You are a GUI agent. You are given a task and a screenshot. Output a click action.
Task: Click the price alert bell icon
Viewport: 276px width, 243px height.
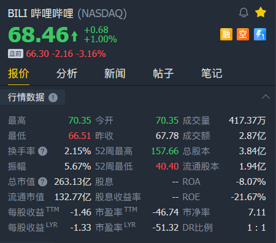click(243, 13)
